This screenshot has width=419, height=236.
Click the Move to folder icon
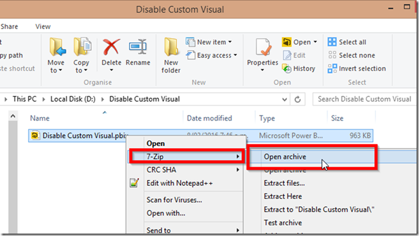[57, 47]
